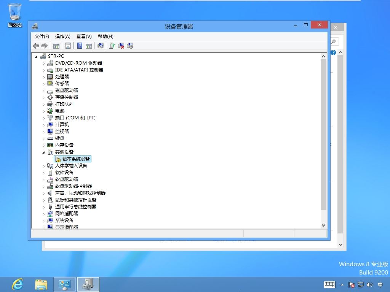Click the 声音、视频和游戏控制器 speaker icon

(x=50, y=193)
